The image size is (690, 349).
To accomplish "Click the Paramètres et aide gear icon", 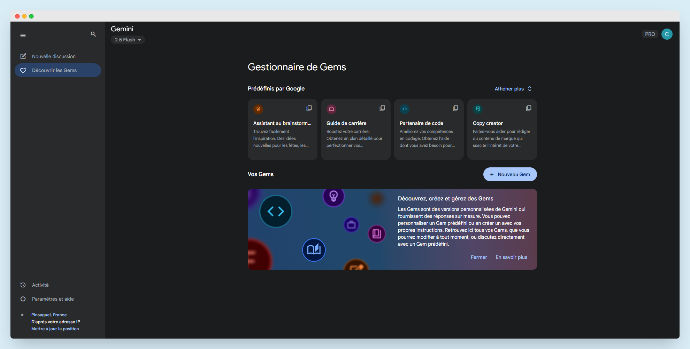I will [23, 299].
